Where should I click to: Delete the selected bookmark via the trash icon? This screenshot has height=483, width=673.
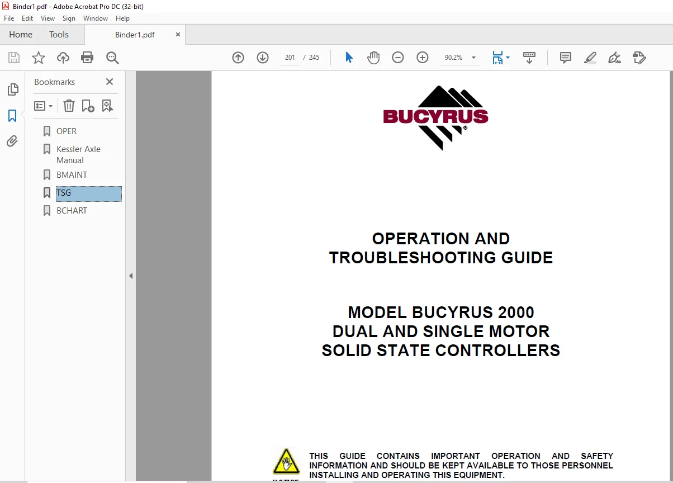click(69, 106)
